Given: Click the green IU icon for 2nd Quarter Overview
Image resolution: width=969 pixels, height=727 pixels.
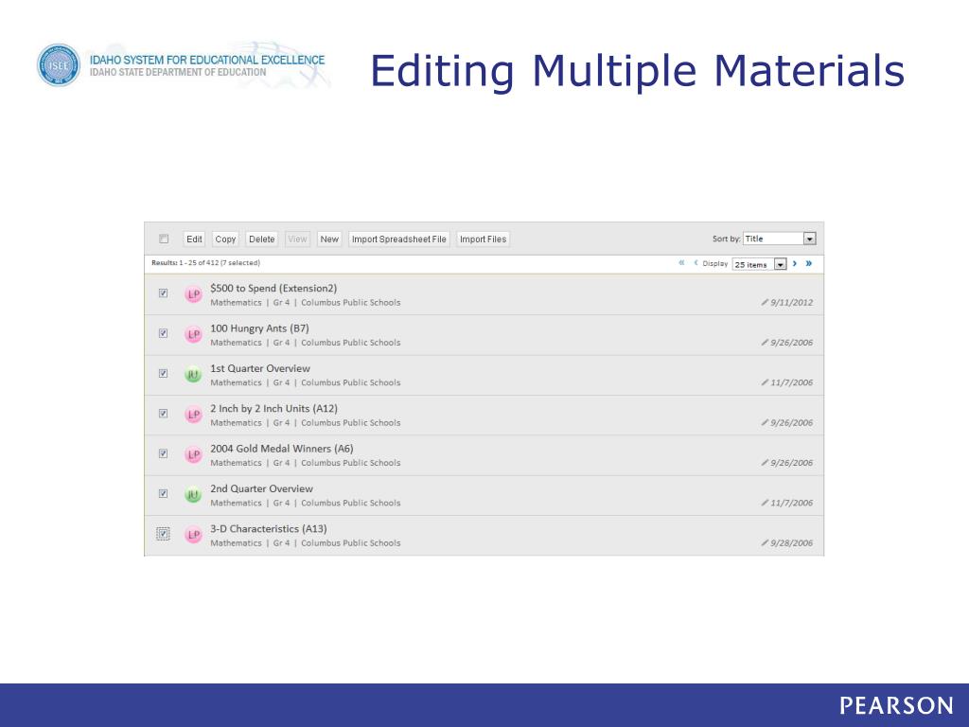Looking at the screenshot, I should [x=193, y=494].
